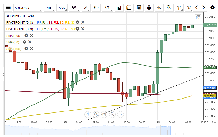Open the hamburger main menu
This screenshot has width=218, height=137.
click(x=8, y=8)
